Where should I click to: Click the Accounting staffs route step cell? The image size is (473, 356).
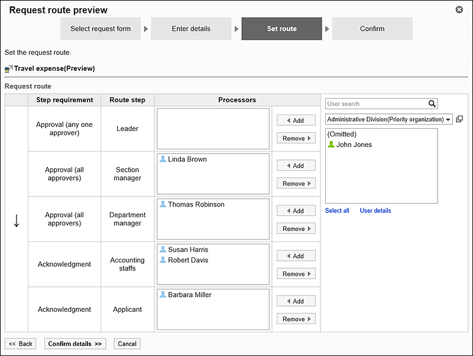point(127,264)
